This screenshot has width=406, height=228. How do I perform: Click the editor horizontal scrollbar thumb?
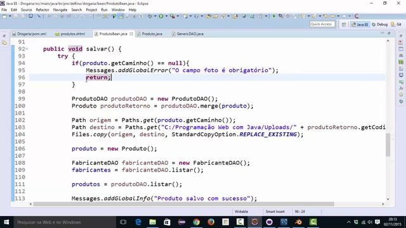pyautogui.click(x=183, y=204)
